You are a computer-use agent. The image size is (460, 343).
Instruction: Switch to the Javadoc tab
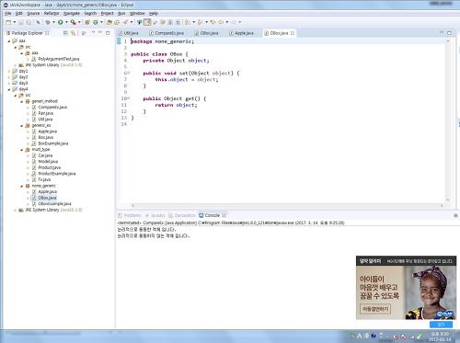point(155,215)
